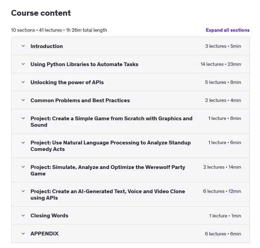Expand chevron for AI-Generated Clone project
The image size is (260, 248).
23,191
